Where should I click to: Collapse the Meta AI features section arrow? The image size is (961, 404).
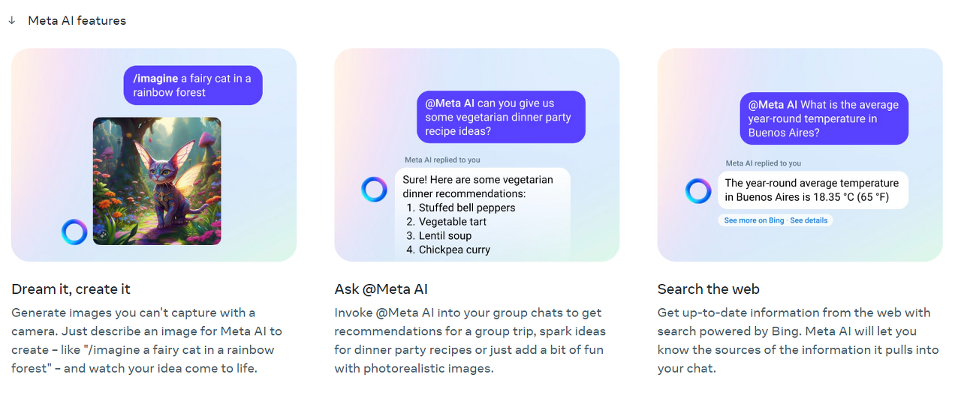(x=12, y=20)
